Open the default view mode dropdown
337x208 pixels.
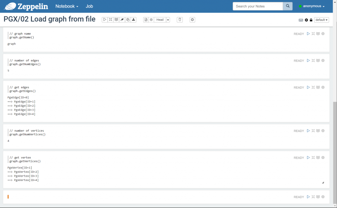(x=322, y=20)
